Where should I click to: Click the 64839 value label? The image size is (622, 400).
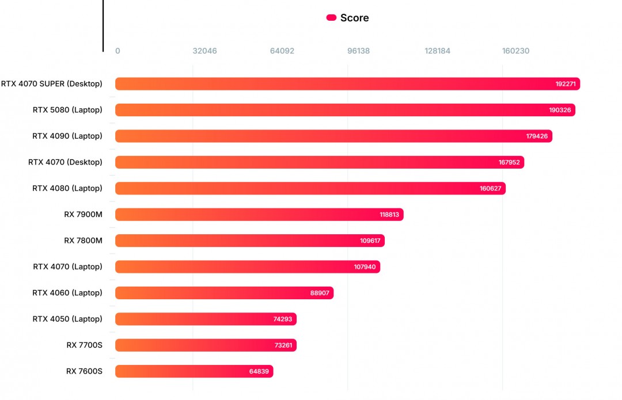click(259, 371)
